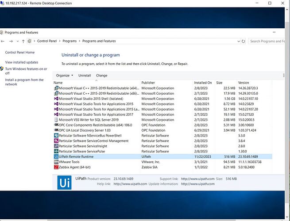Viewport: 290px width, 221px height.
Task: Select Microsoft Visual Studio Tools for Applications 2015
Action: pyautogui.click(x=163, y=104)
